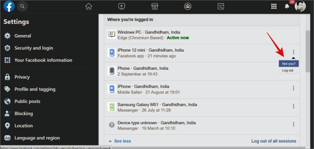Open the Marketplace icon
The height and width of the screenshot is (149, 314).
coord(155,6)
